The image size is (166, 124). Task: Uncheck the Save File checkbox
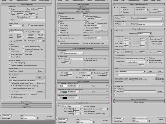(x=9, y=77)
